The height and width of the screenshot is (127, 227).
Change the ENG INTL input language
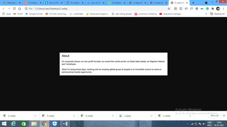click(x=209, y=124)
